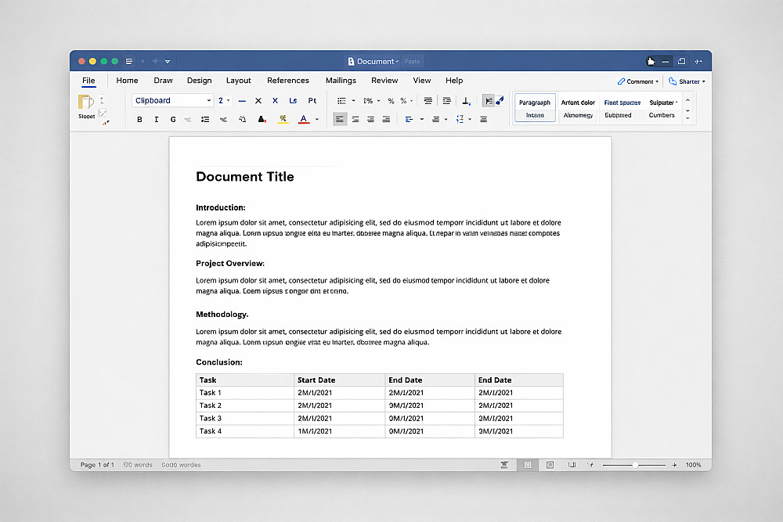The width and height of the screenshot is (783, 522).
Task: Expand the styles gallery more arrow
Action: click(687, 119)
